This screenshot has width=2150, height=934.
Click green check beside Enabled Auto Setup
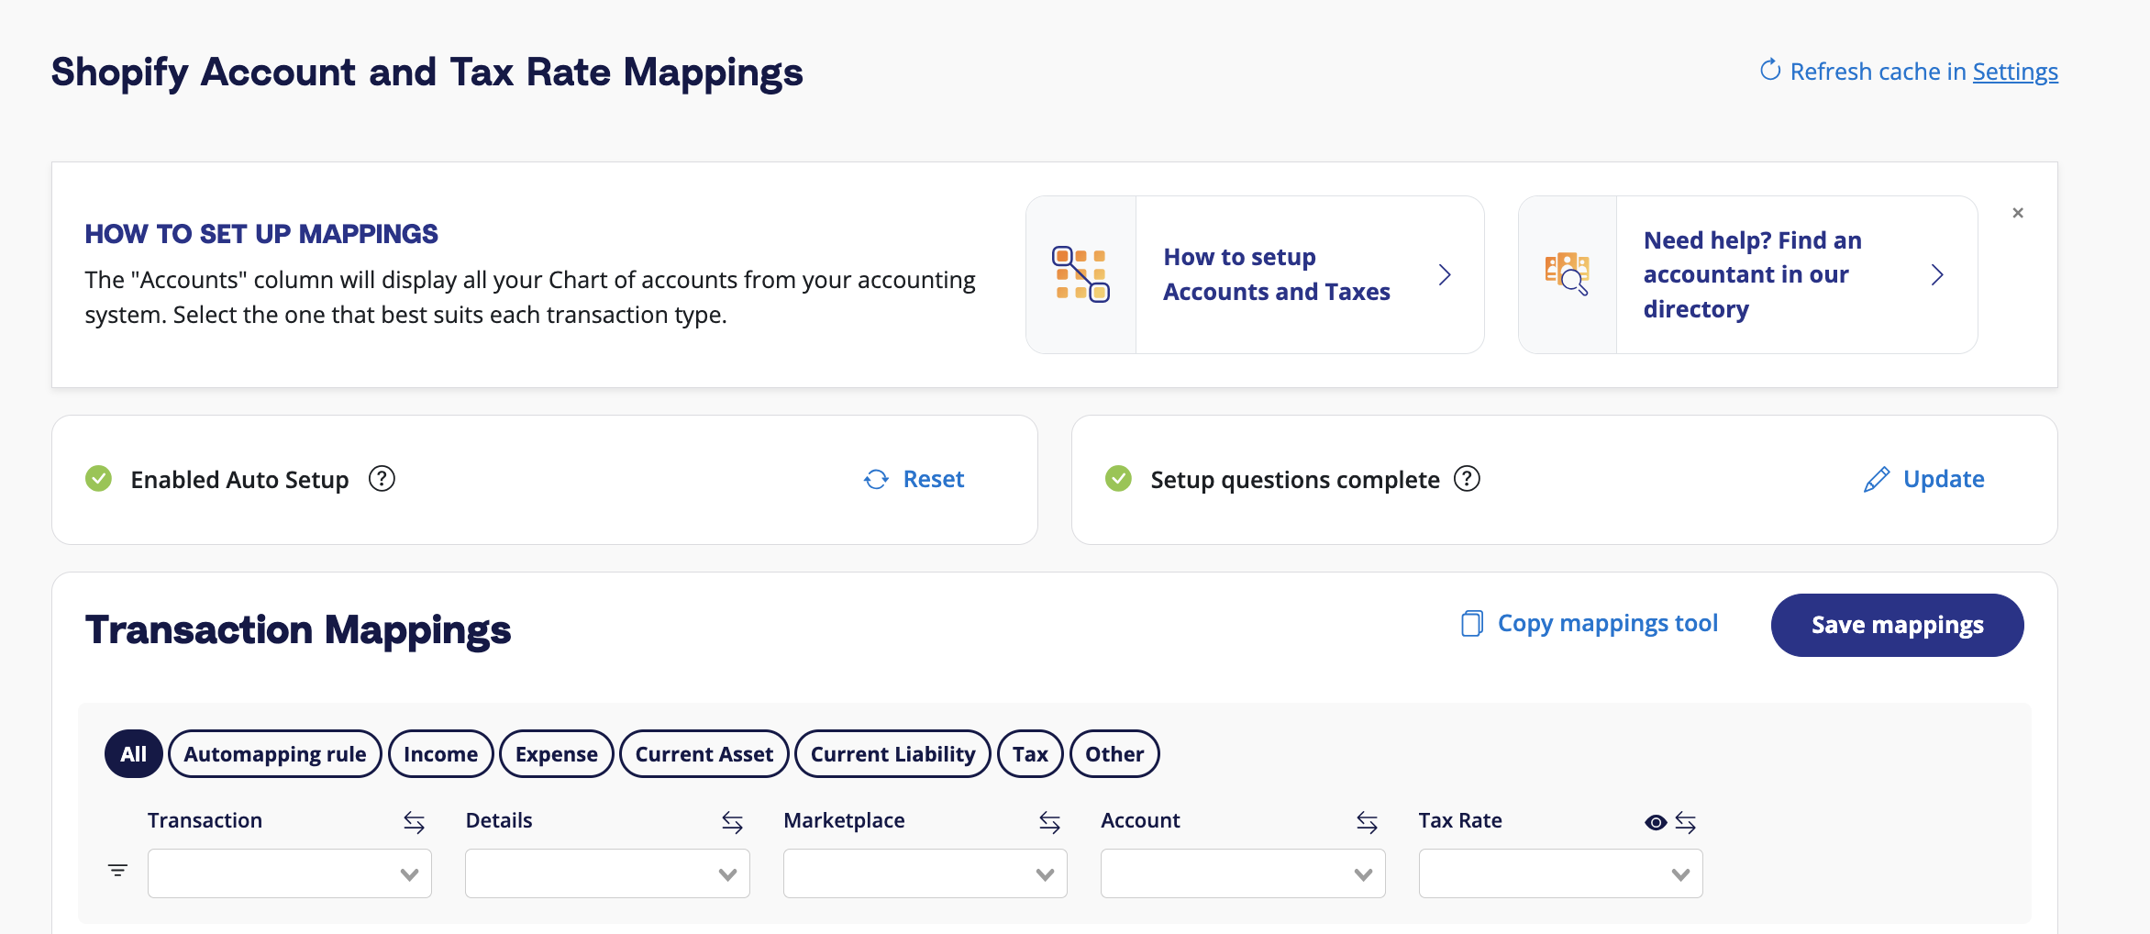pos(99,479)
